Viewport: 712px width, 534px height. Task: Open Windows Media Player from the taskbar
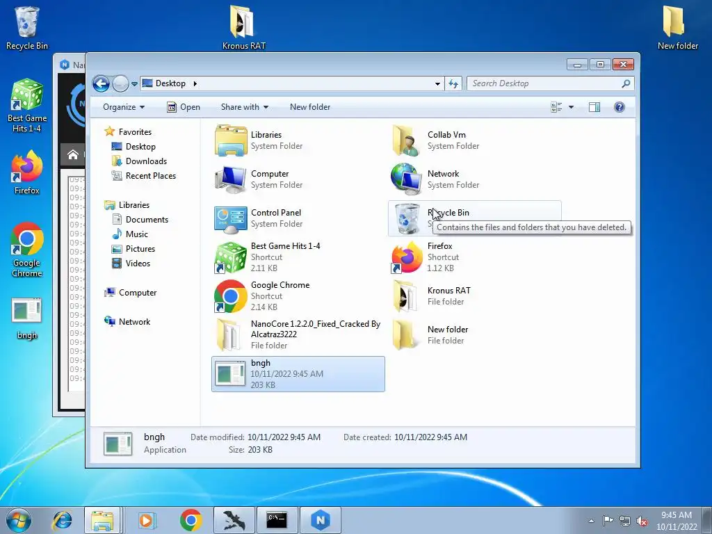pos(146,520)
